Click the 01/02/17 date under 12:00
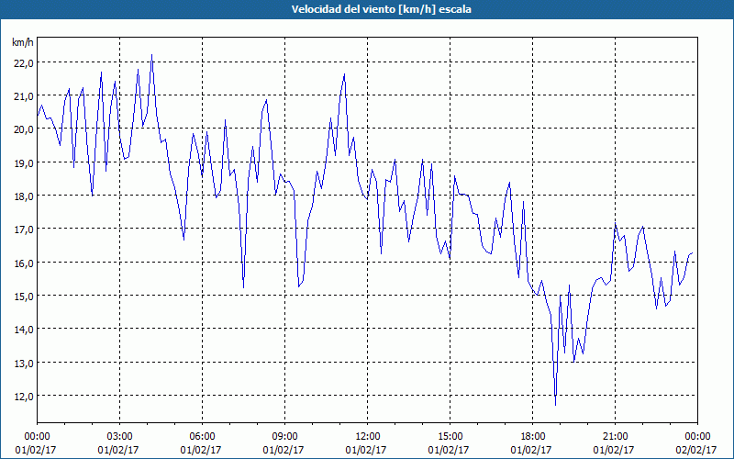 (366, 450)
